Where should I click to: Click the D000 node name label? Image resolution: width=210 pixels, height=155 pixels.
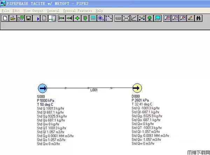coord(136,96)
